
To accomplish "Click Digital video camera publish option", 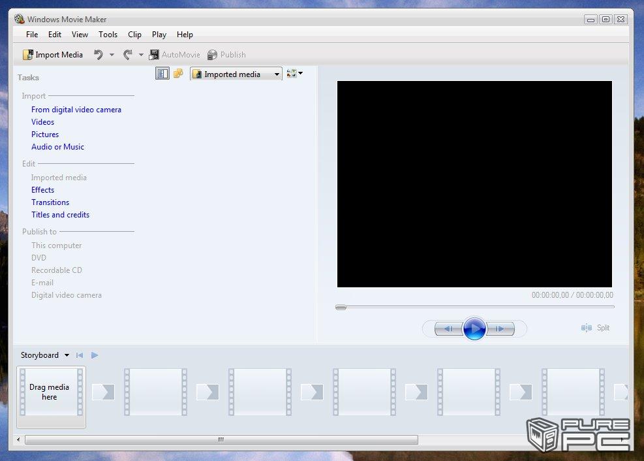I will tap(67, 294).
